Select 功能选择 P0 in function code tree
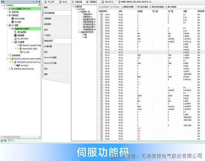Screen dimensions: 205x161 (x=88, y=14)
